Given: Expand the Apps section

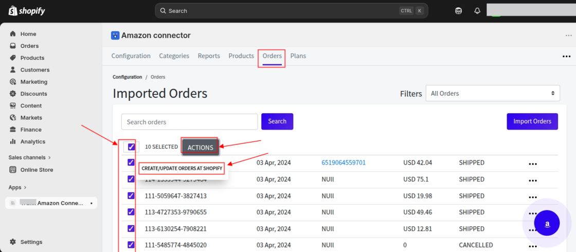Looking at the screenshot, I should pyautogui.click(x=17, y=187).
